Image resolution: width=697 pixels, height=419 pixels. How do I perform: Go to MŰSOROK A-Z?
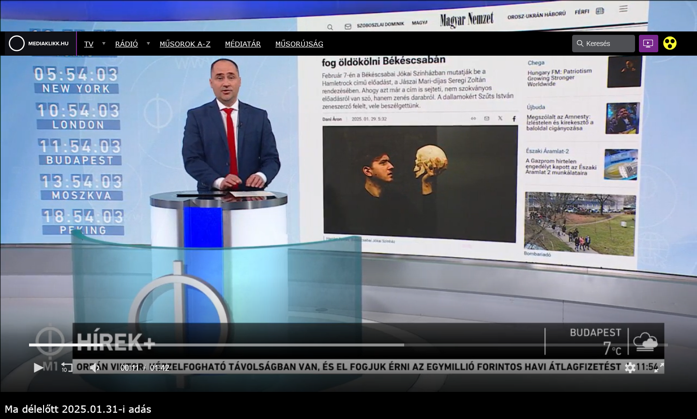tap(185, 44)
